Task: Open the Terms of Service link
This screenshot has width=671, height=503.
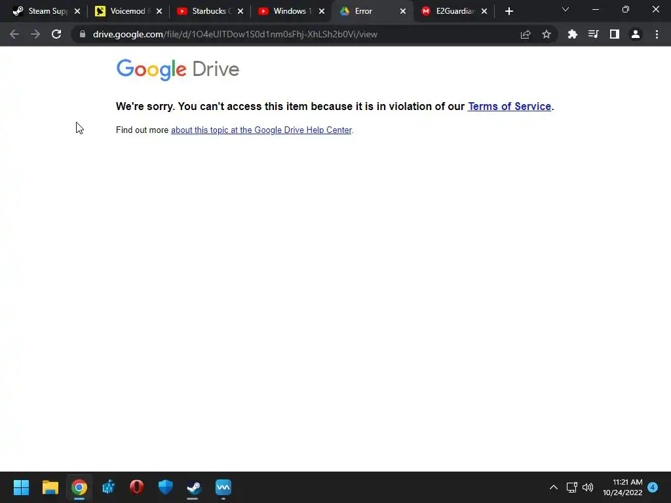Action: [509, 107]
